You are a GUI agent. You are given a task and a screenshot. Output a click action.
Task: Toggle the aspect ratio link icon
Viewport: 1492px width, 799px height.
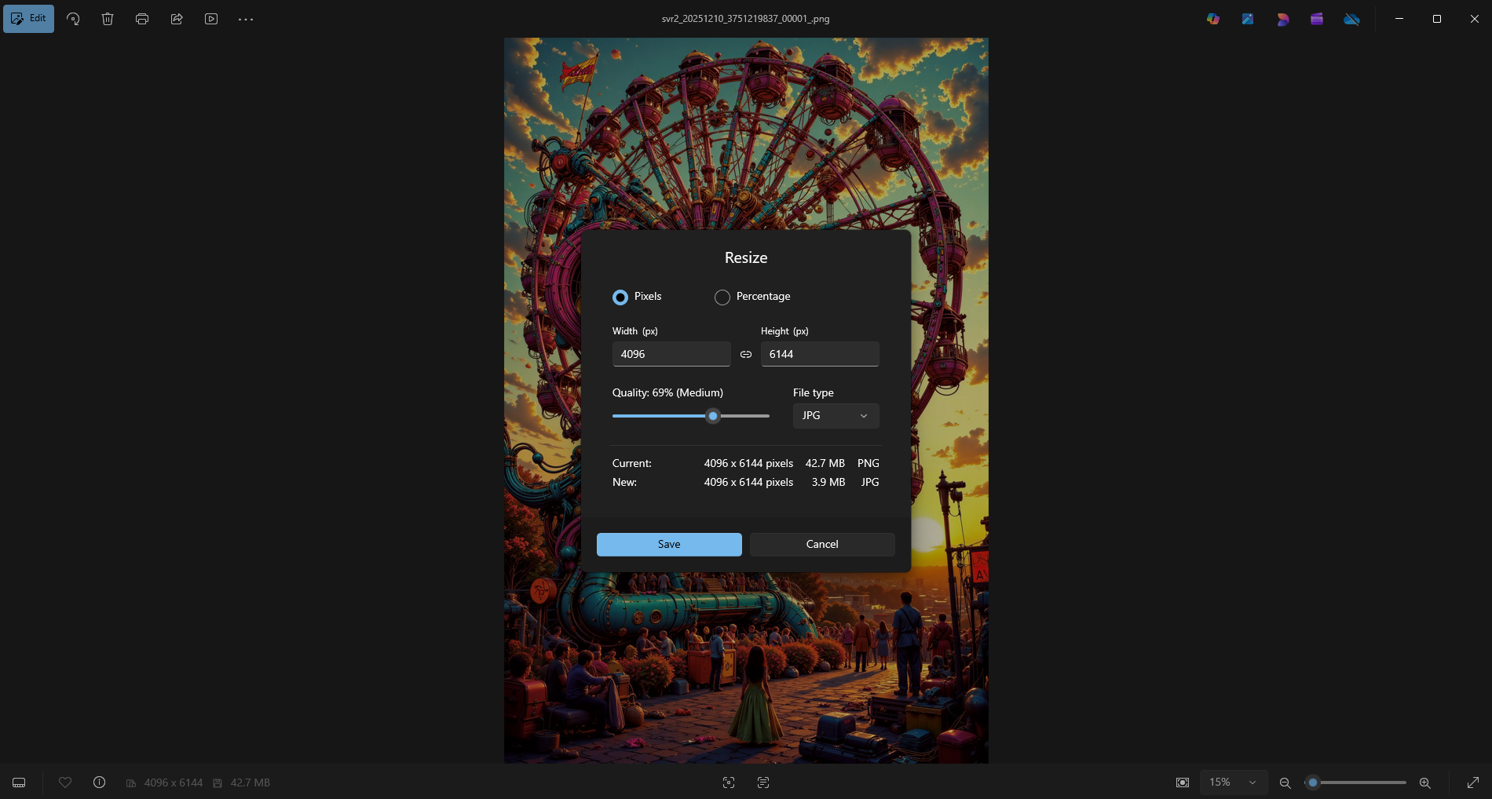(x=746, y=355)
